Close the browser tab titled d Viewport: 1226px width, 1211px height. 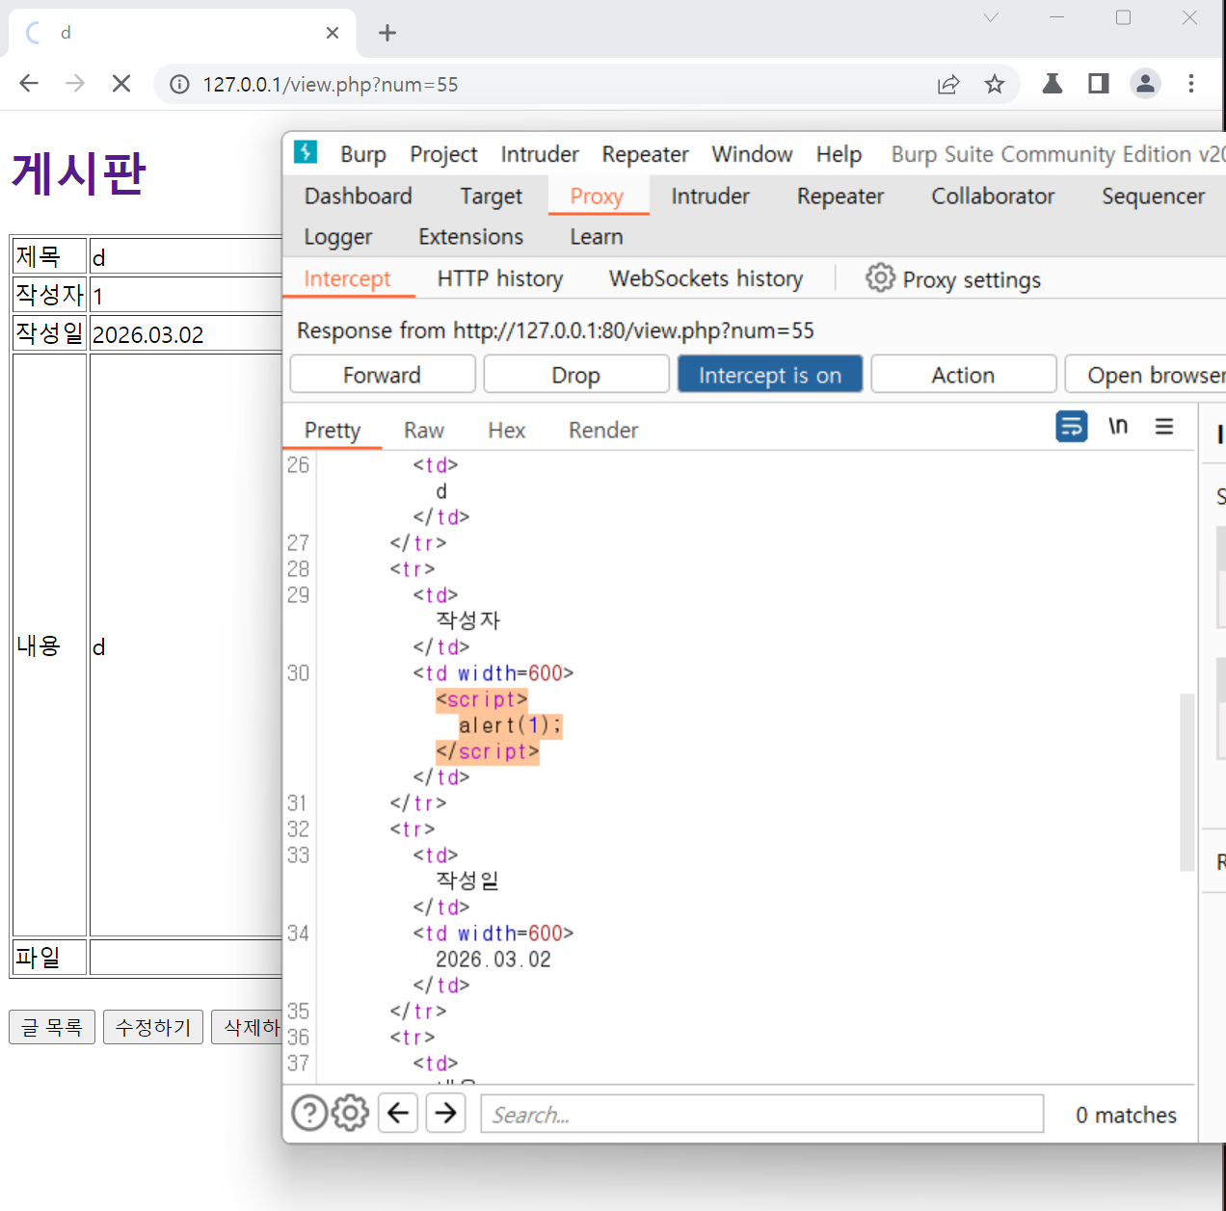(x=333, y=33)
